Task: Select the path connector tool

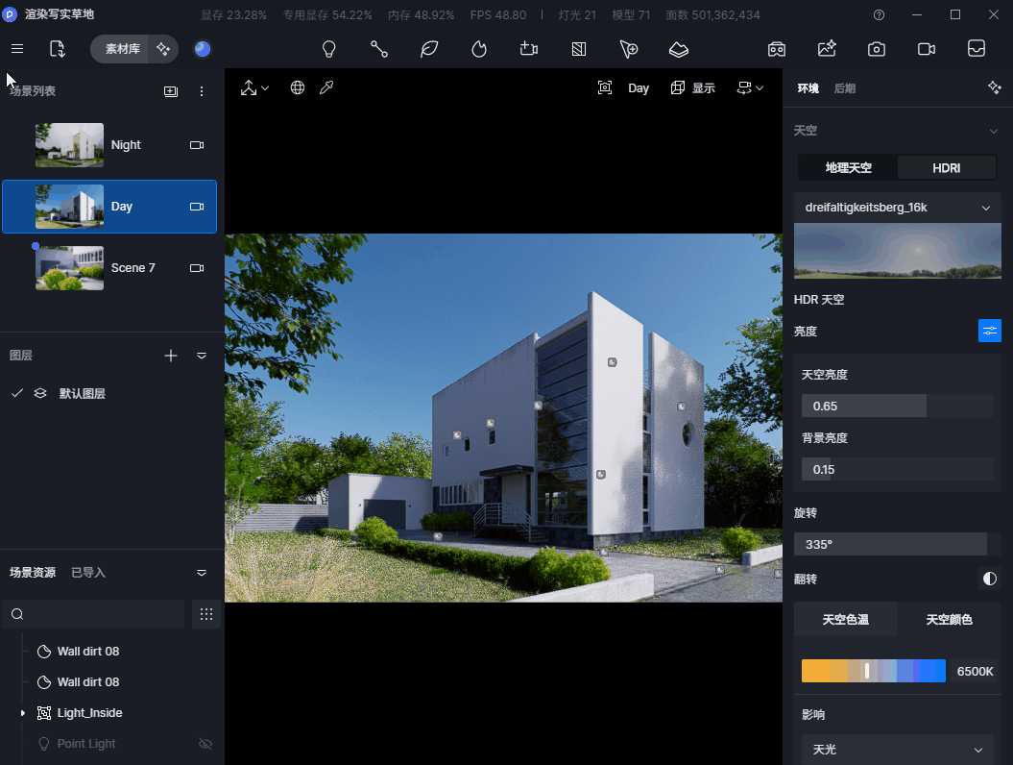Action: (x=378, y=49)
